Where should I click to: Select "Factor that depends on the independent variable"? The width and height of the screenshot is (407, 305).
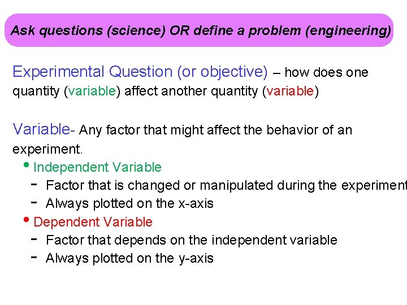(192, 240)
